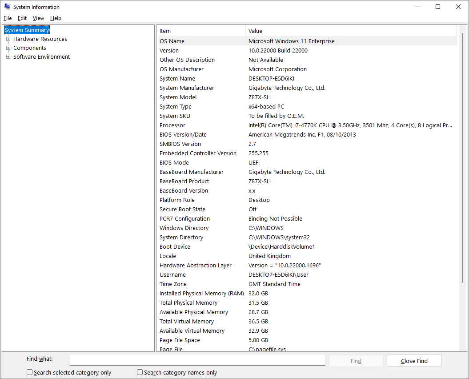The width and height of the screenshot is (469, 379).
Task: Select the Processor row label
Action: (172, 125)
